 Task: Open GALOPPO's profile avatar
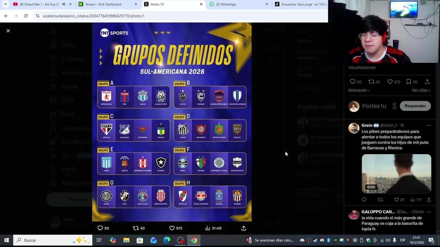pyautogui.click(x=354, y=215)
